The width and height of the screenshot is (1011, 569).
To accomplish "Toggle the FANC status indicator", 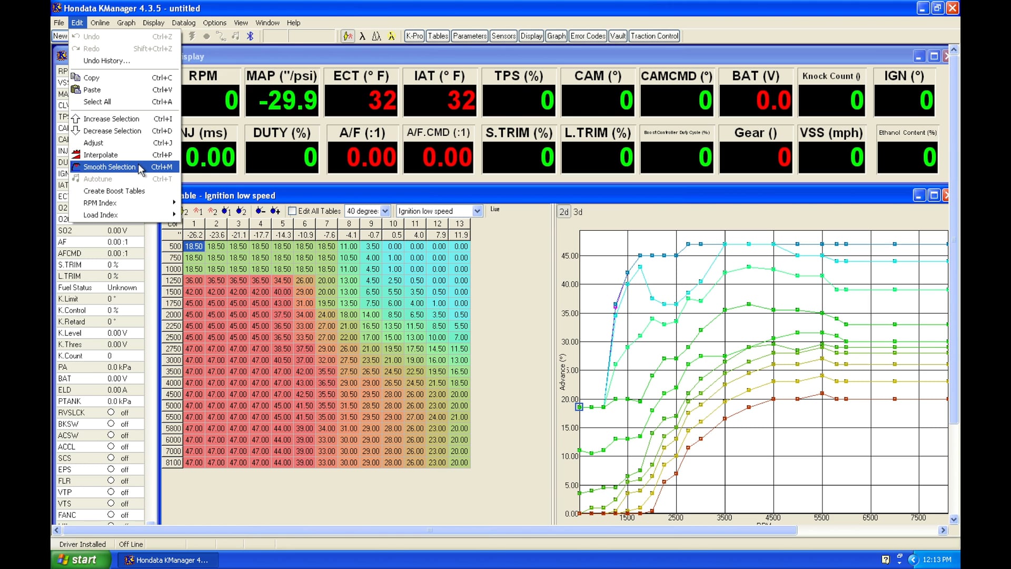I will 111,515.
